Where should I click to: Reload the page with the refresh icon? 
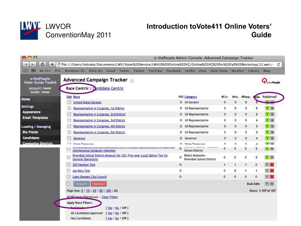(x=279, y=64)
